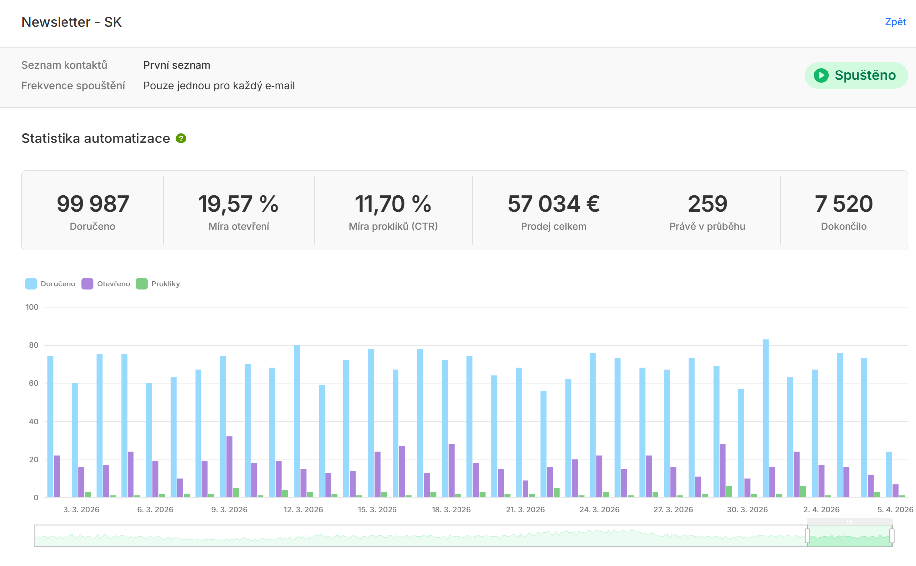Click the play icon in Spuštěno badge

coord(821,75)
